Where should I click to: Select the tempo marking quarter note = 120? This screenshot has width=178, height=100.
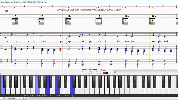coord(5,11)
